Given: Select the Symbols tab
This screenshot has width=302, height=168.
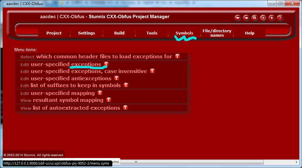Looking at the screenshot, I should [184, 33].
